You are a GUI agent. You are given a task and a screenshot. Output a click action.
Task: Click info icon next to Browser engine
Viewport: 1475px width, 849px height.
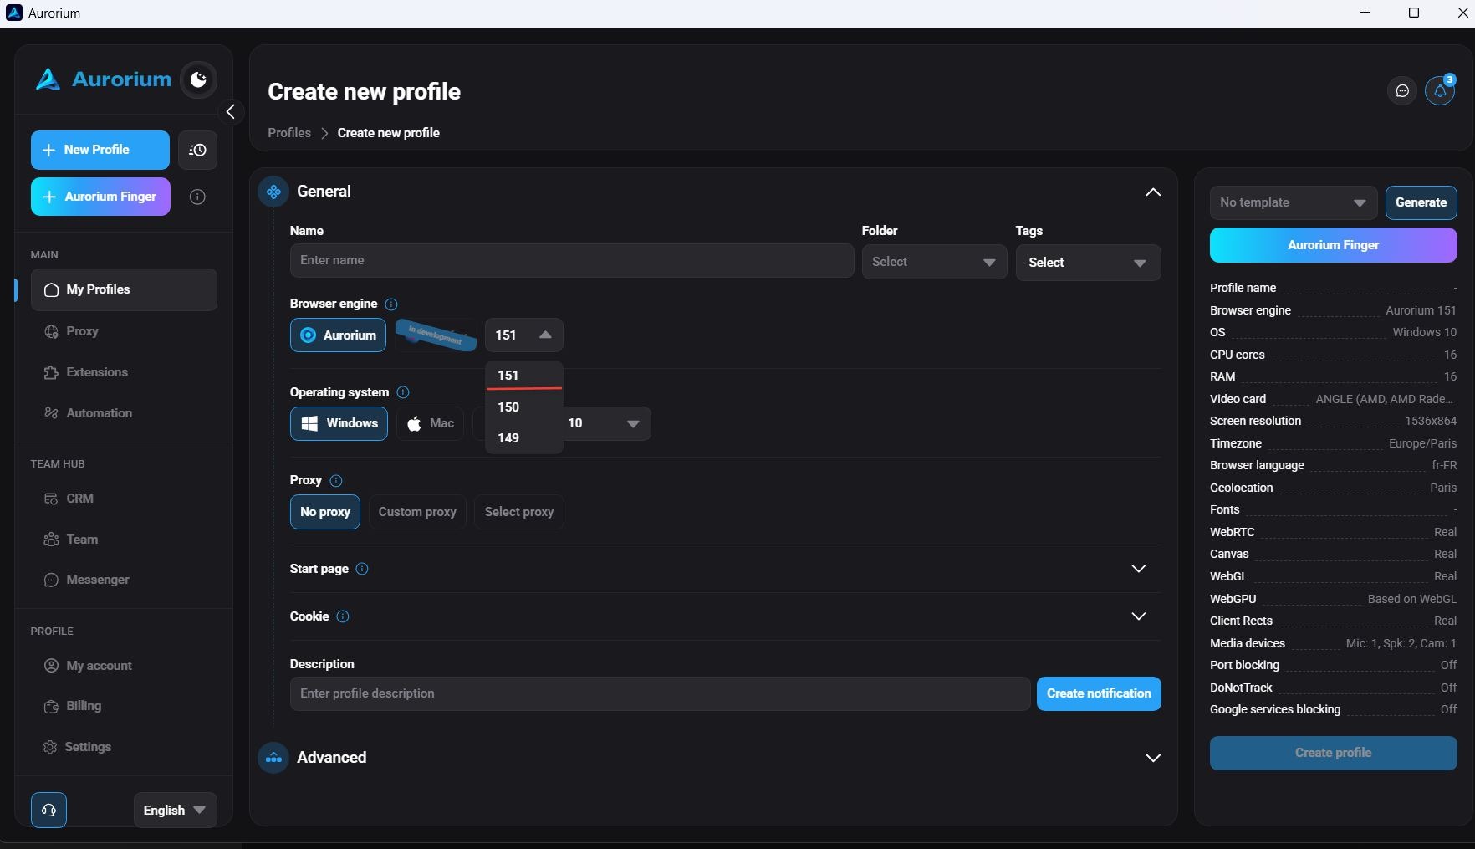click(x=390, y=304)
